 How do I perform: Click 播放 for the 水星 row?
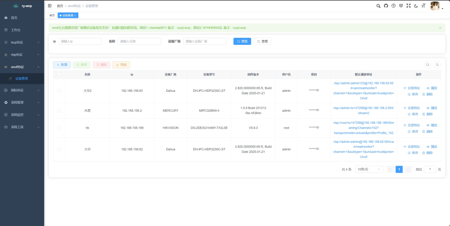[432, 108]
